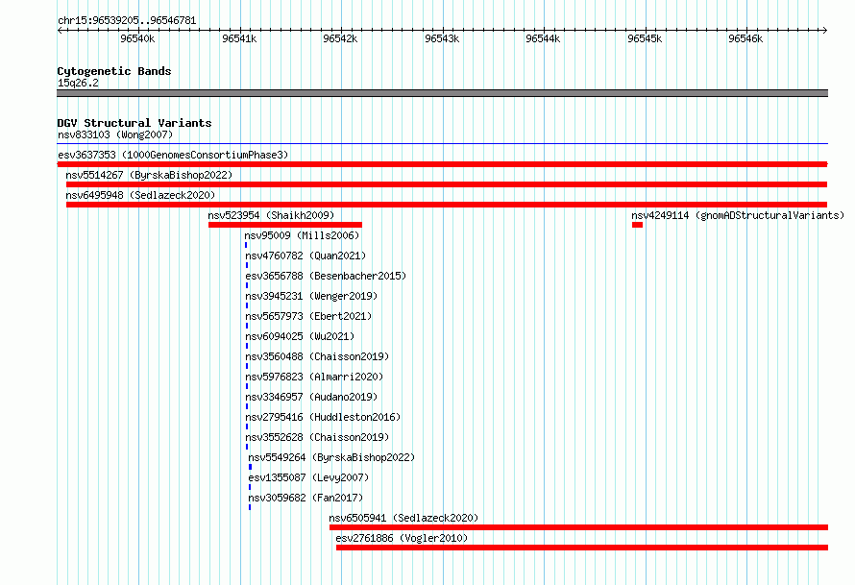Select esv3656788 (Besenbacher2015) entry
855x585 pixels.
coord(326,276)
